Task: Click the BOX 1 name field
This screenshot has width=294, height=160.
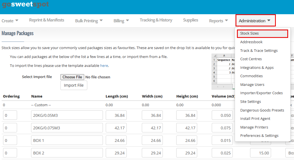Action: (67, 140)
